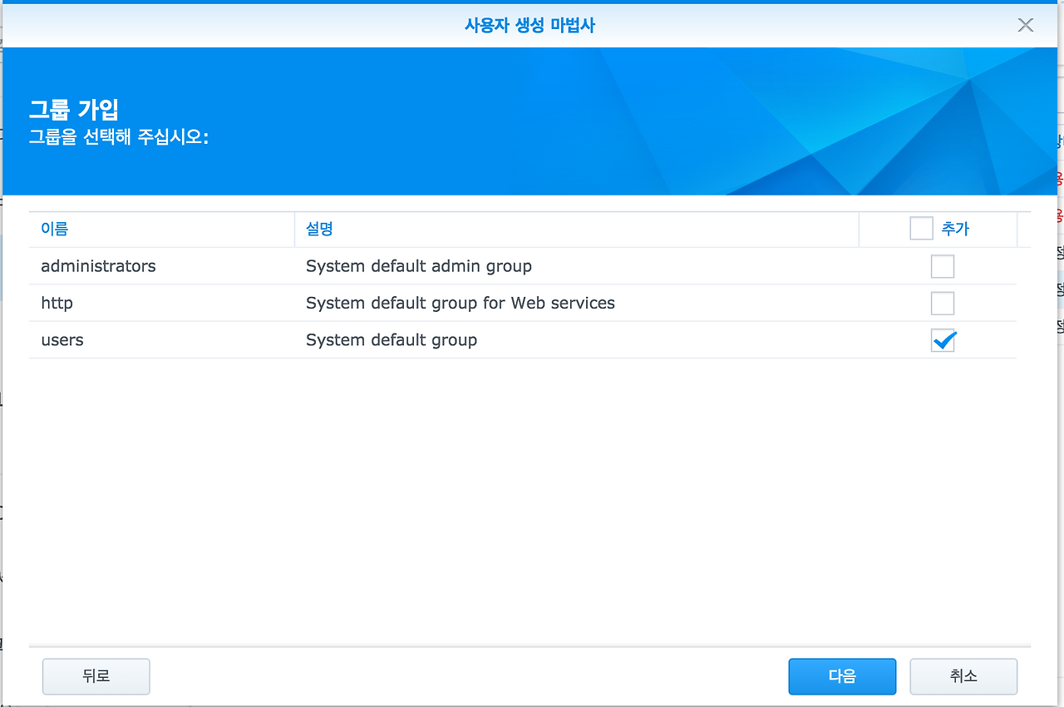The width and height of the screenshot is (1064, 707).
Task: Click the 뒤로 (Back) button
Action: (x=96, y=676)
